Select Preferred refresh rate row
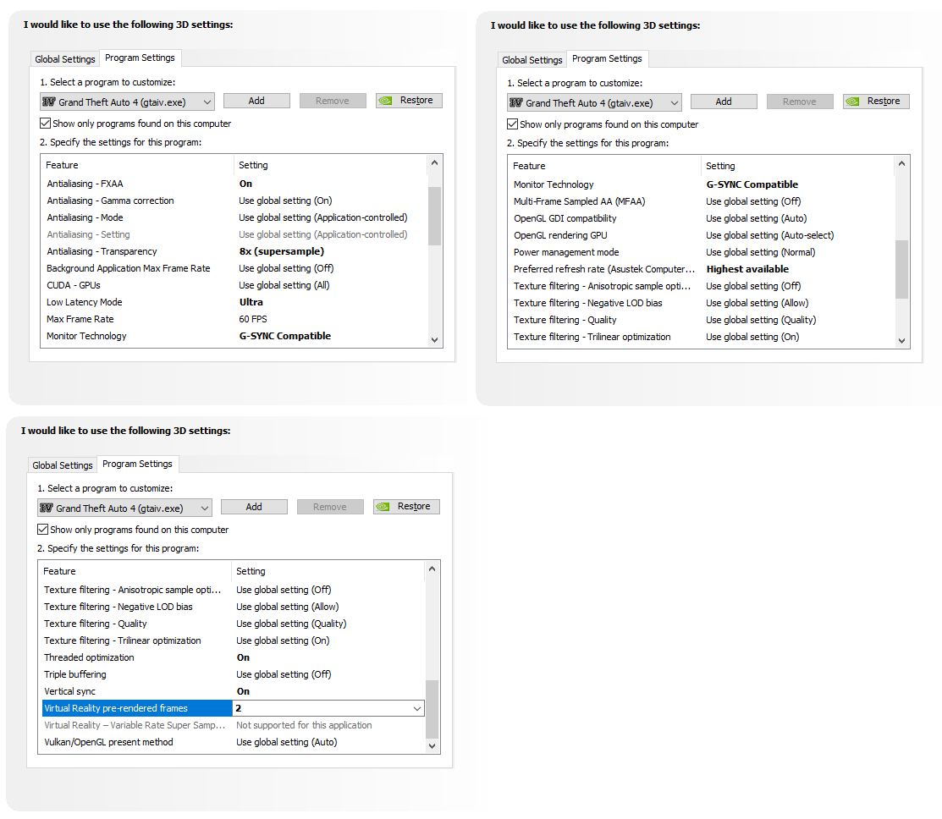 click(702, 269)
